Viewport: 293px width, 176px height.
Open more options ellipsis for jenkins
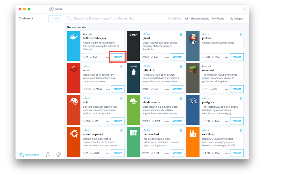(227, 57)
